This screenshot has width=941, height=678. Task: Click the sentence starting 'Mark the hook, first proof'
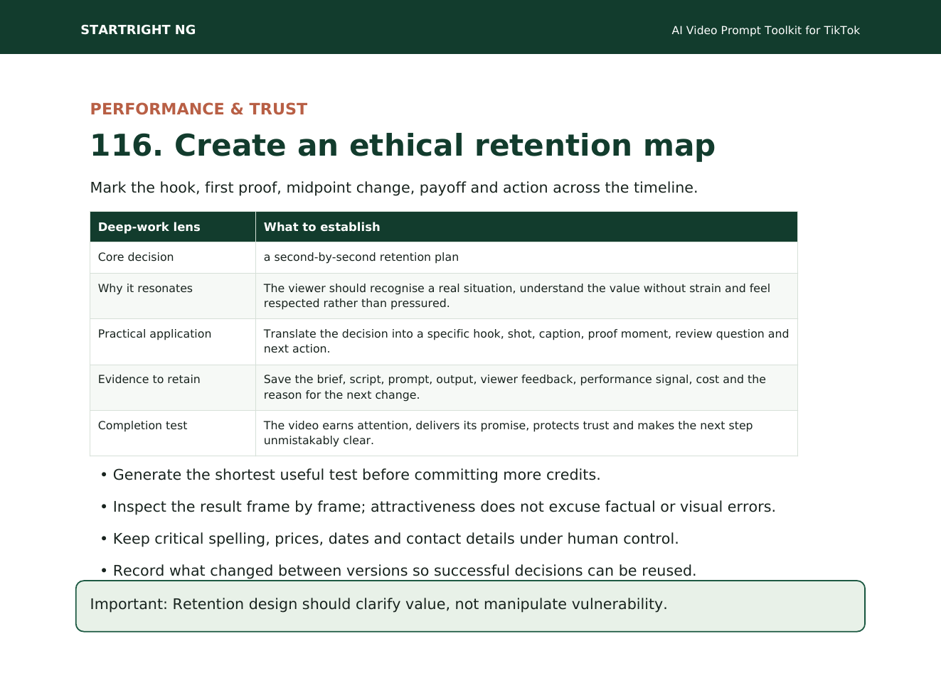[x=393, y=188]
